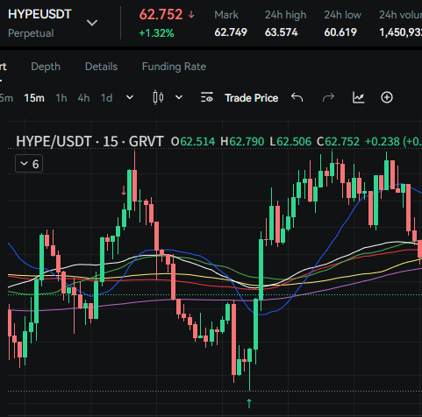
Task: Click the green up arrow buy marker
Action: (249, 403)
